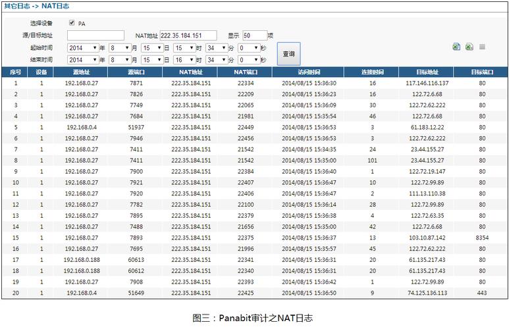Image resolution: width=509 pixels, height=329 pixels.
Task: Click the 连接时间 column header
Action: (372, 72)
